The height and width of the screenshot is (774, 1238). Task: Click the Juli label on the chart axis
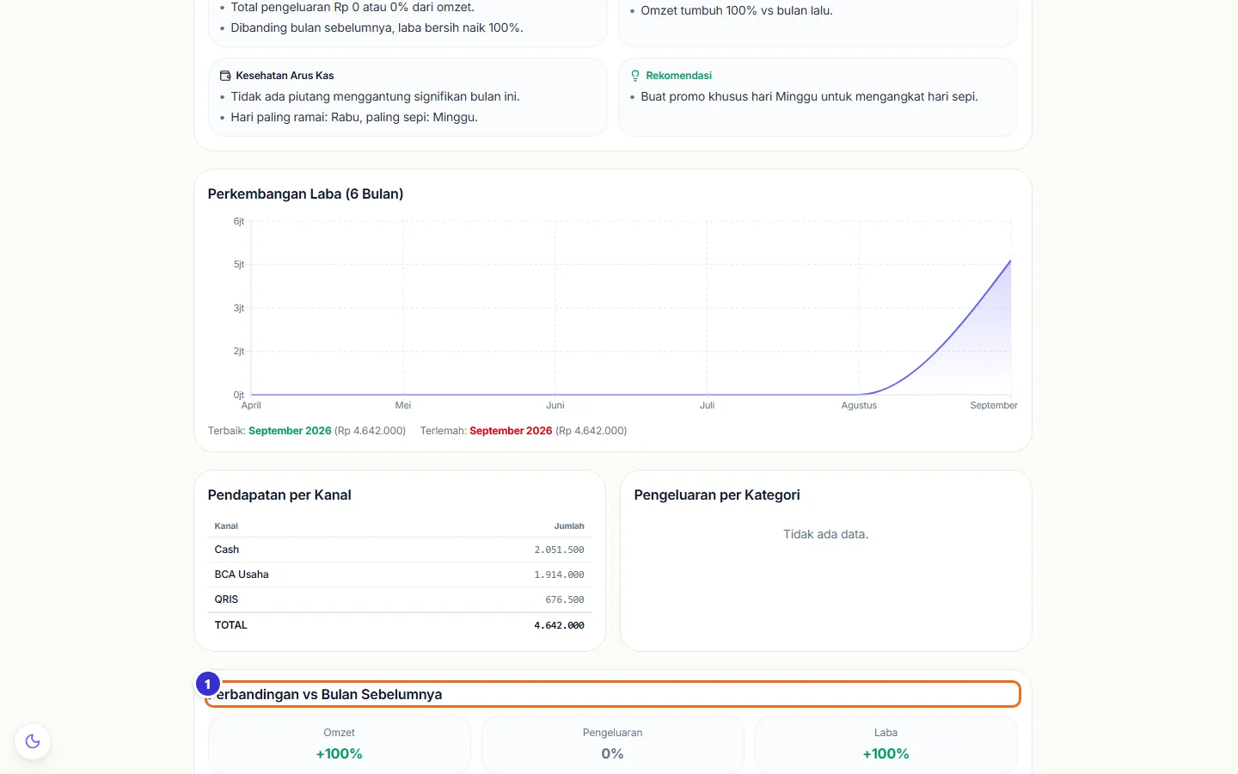707,405
